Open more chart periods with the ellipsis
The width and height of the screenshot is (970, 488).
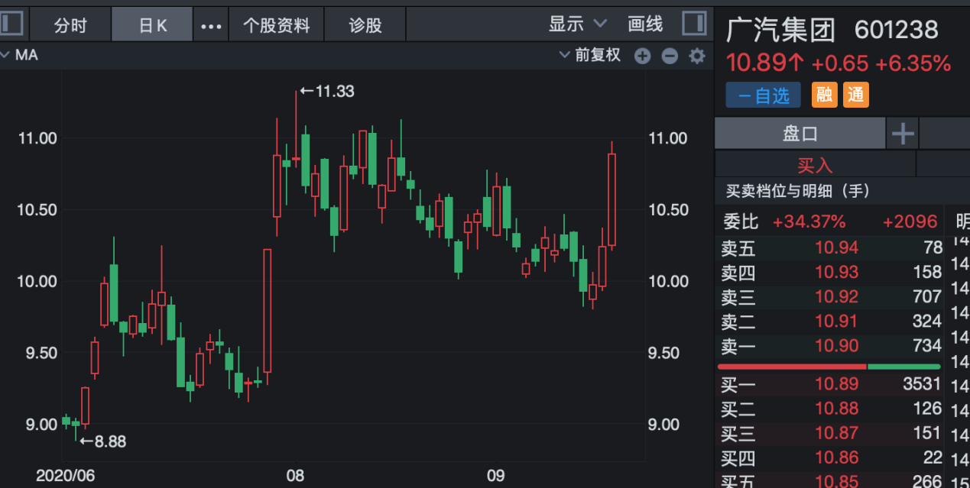pos(210,25)
